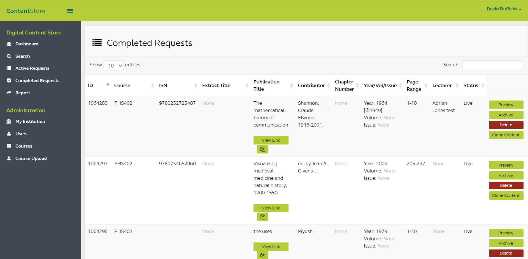Click the Dashboard icon in sidebar
This screenshot has width=528, height=259.
pos(9,44)
